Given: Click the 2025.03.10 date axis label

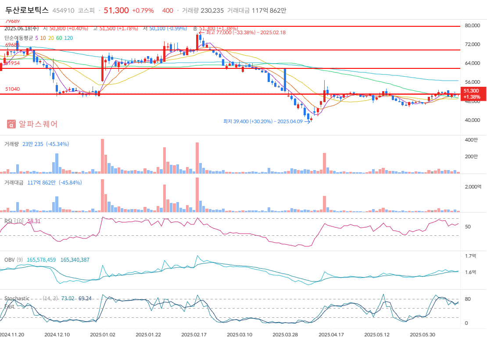Looking at the screenshot, I should pyautogui.click(x=240, y=335).
